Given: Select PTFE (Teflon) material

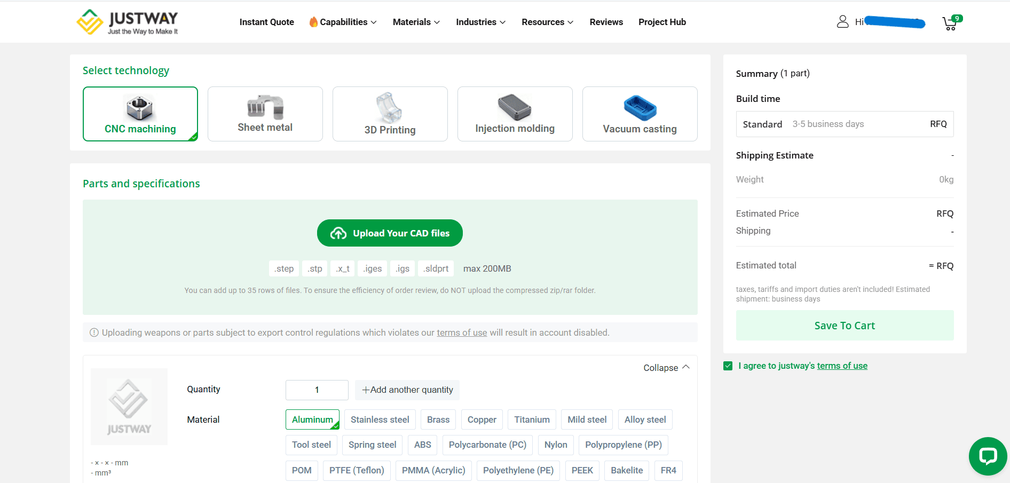Looking at the screenshot, I should [x=357, y=470].
